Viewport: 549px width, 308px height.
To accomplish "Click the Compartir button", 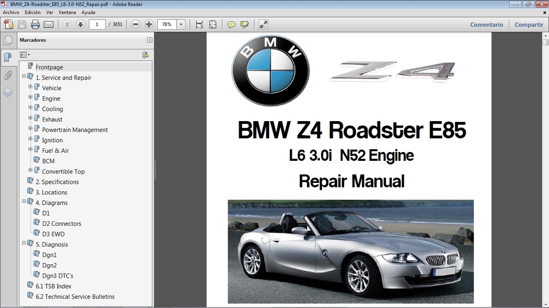I will pos(529,24).
